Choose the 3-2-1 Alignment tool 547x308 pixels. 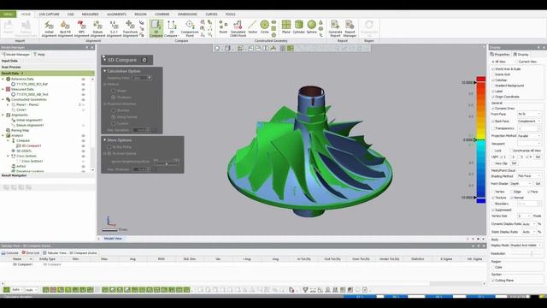click(x=114, y=28)
